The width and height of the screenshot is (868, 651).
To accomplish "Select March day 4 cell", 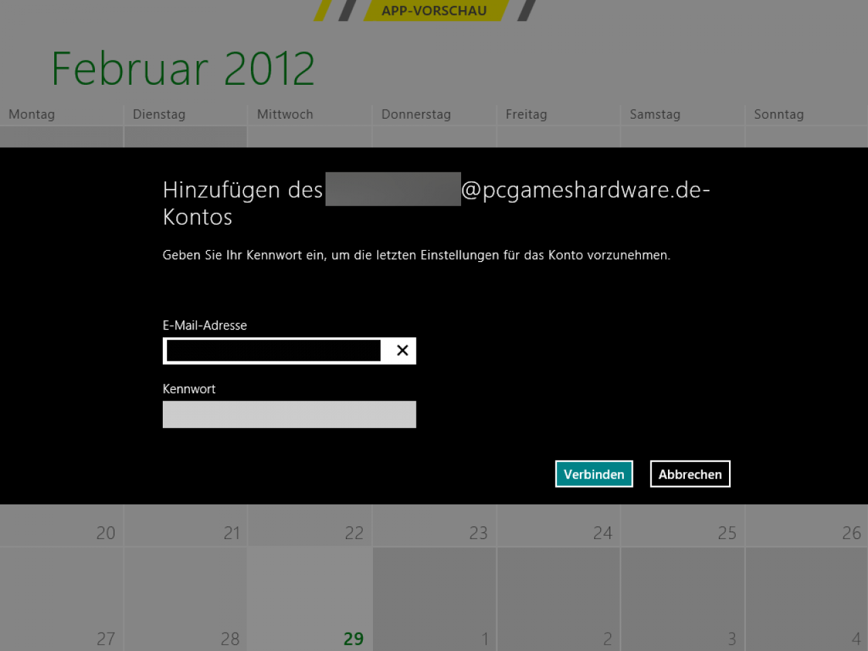I will (807, 599).
